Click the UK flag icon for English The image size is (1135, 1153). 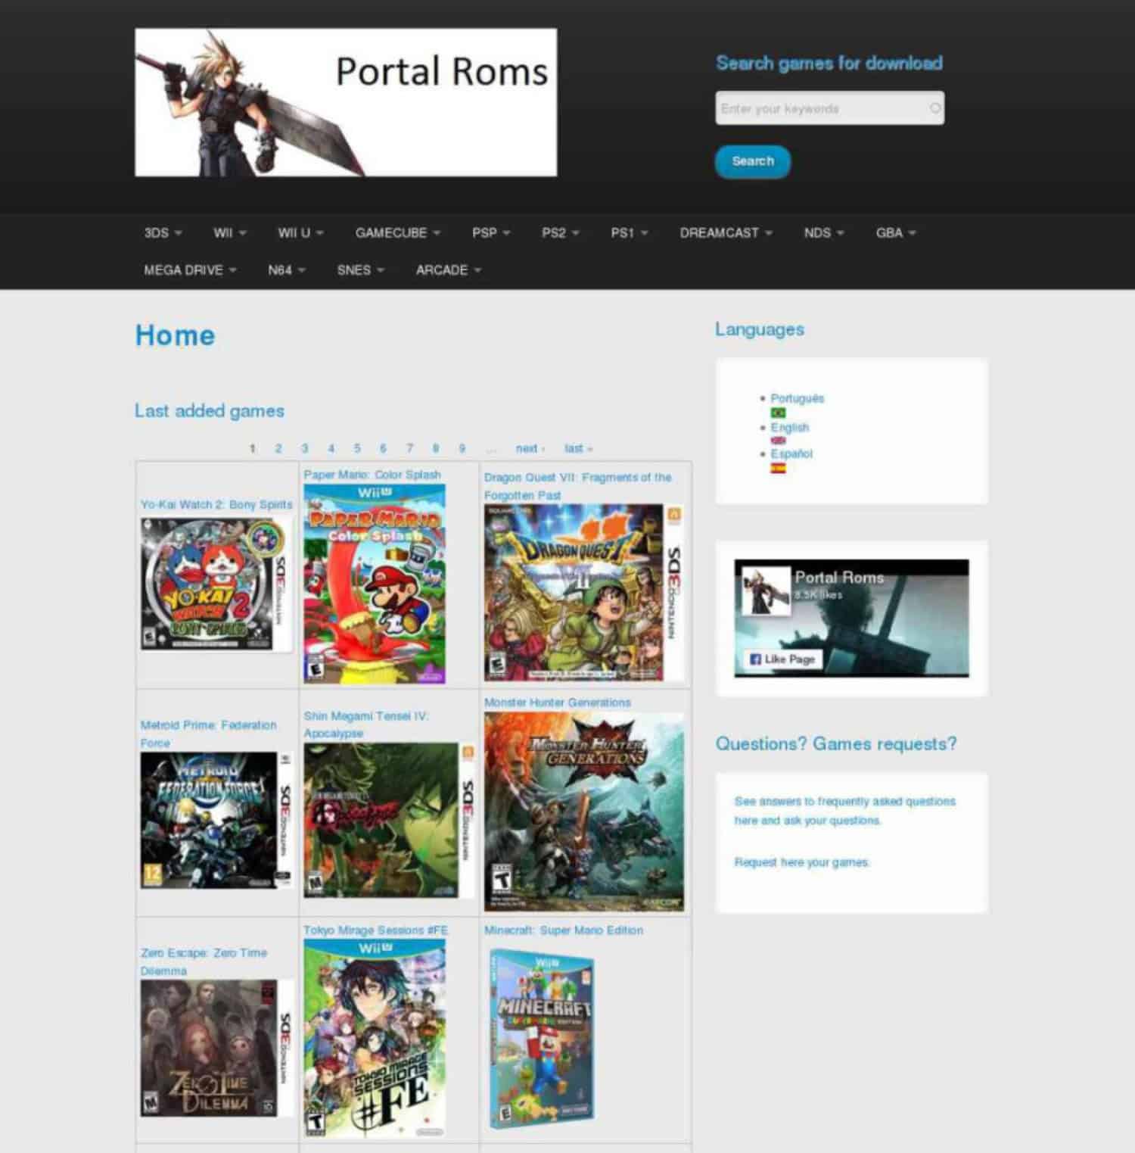[x=778, y=441]
